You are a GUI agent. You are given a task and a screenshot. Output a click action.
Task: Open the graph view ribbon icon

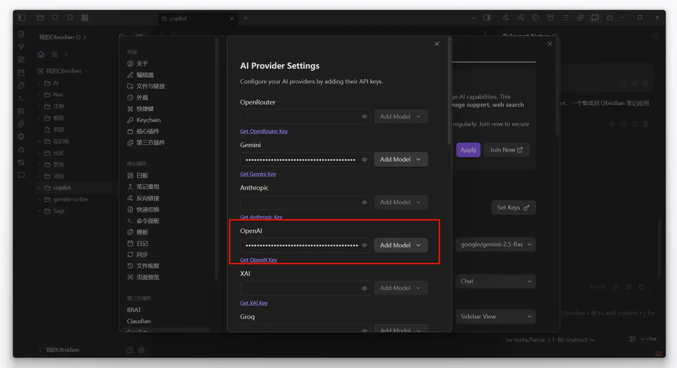coord(21,47)
